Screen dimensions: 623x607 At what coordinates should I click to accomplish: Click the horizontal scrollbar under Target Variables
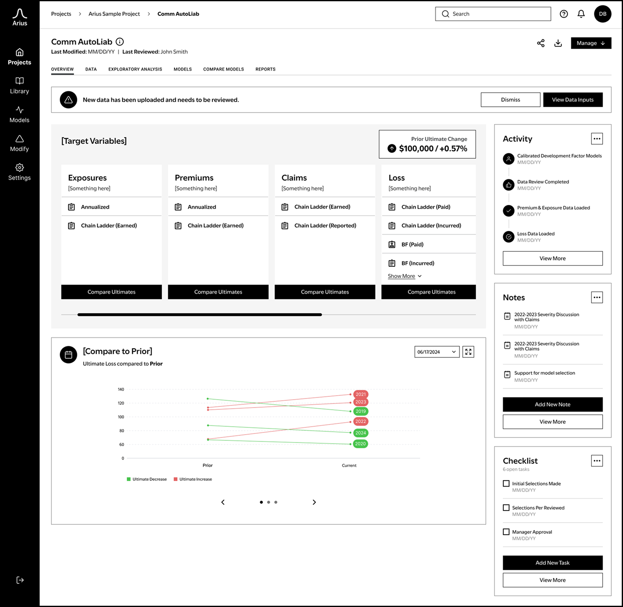pos(199,315)
